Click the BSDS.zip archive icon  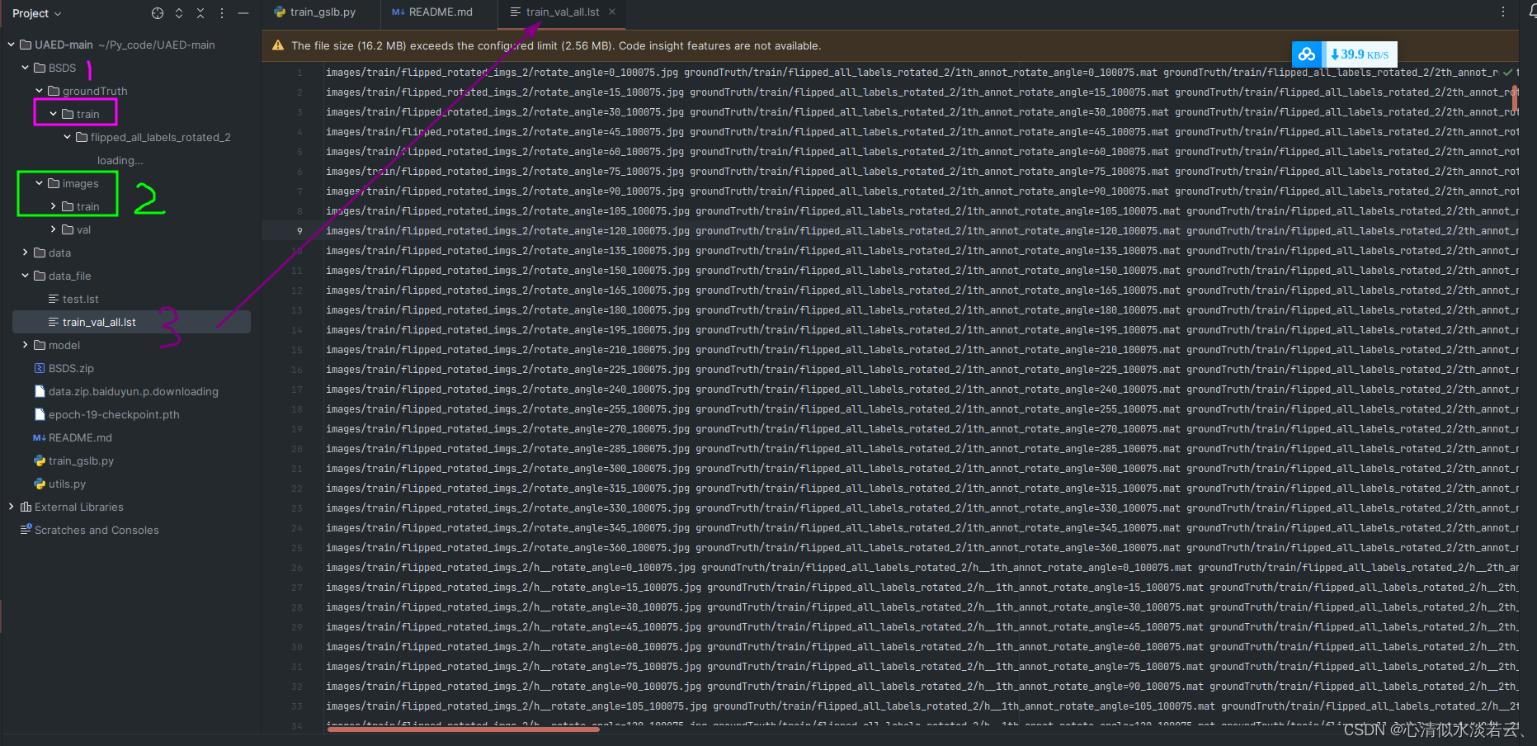click(40, 368)
